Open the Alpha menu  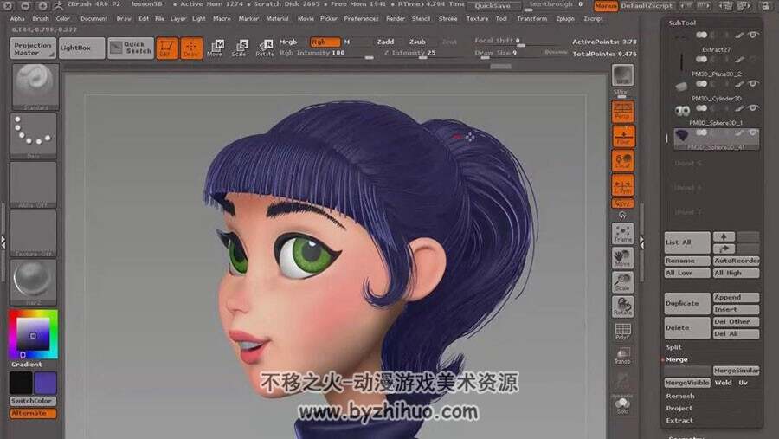pos(17,19)
